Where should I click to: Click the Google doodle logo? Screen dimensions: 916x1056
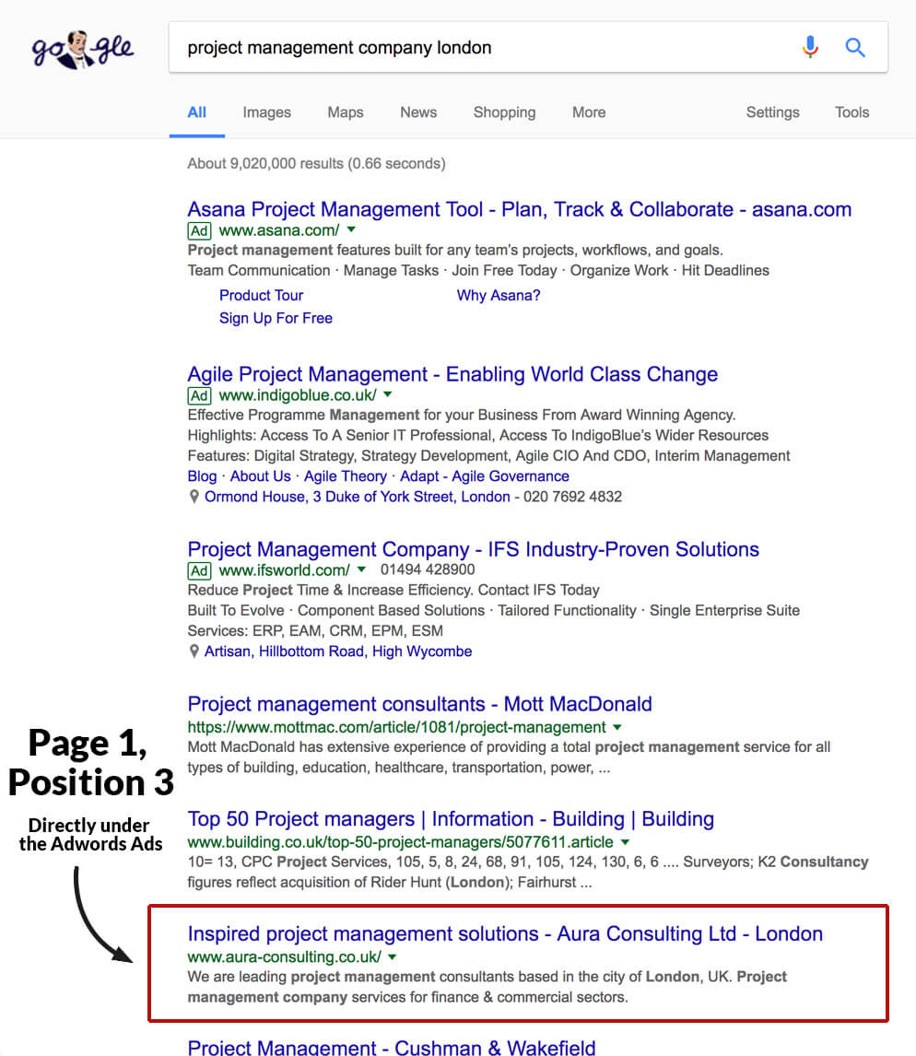[82, 49]
